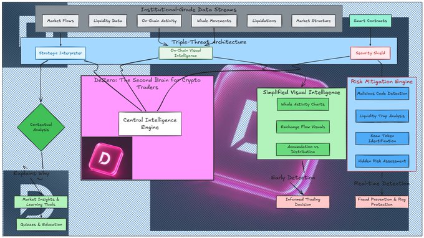Select the Market Structure node
Image resolution: width=424 pixels, height=238 pixels.
point(314,21)
